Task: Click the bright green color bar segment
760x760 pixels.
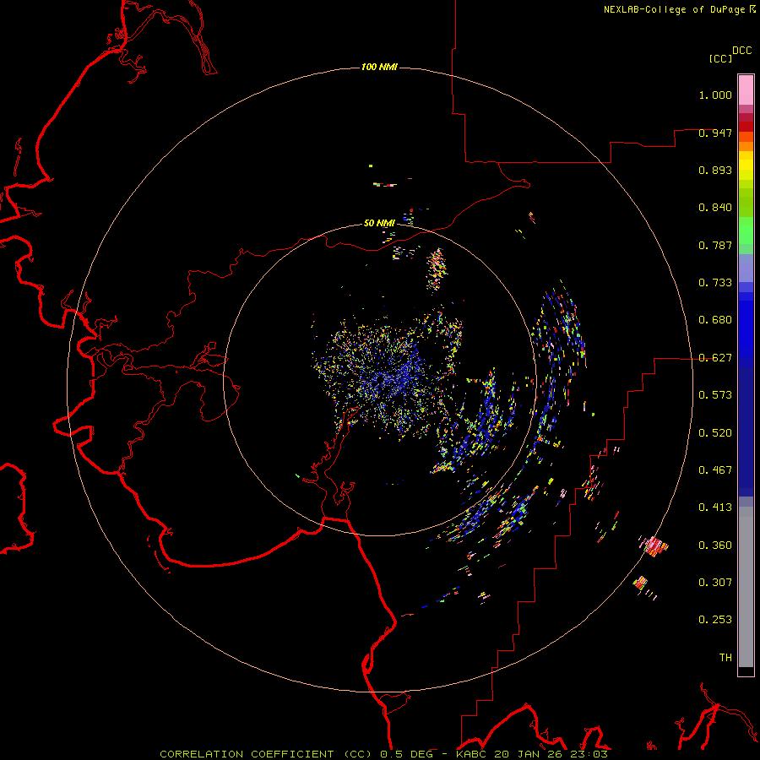Action: [x=746, y=231]
